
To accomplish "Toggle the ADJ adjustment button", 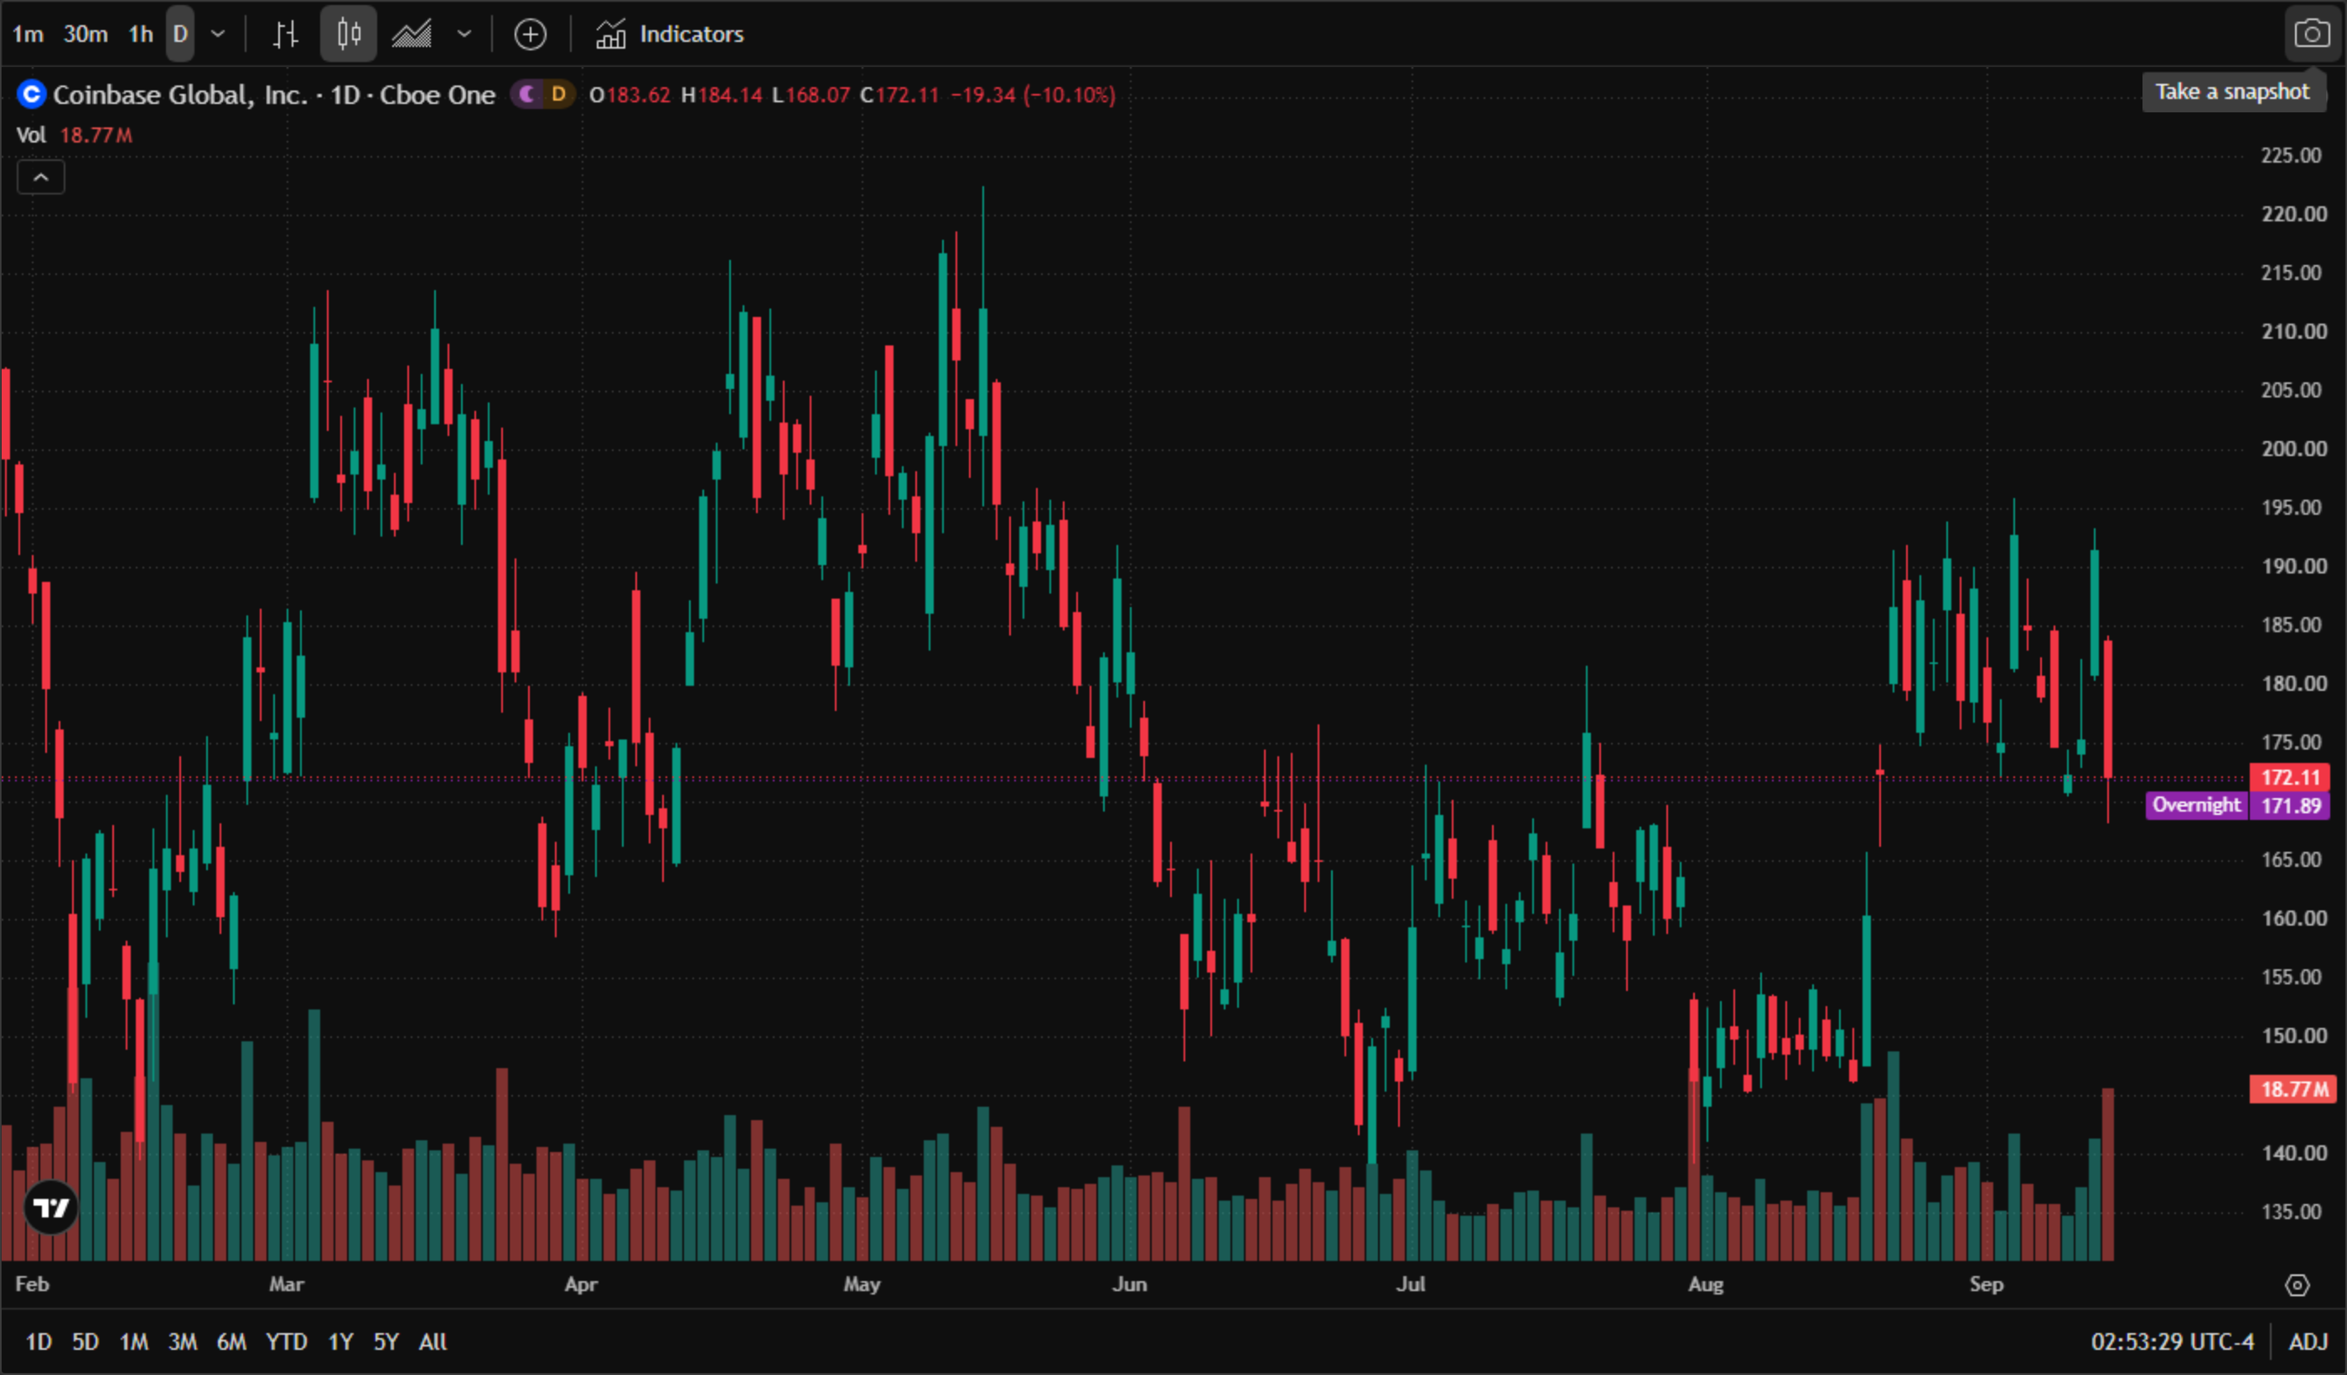I will tap(2308, 1341).
